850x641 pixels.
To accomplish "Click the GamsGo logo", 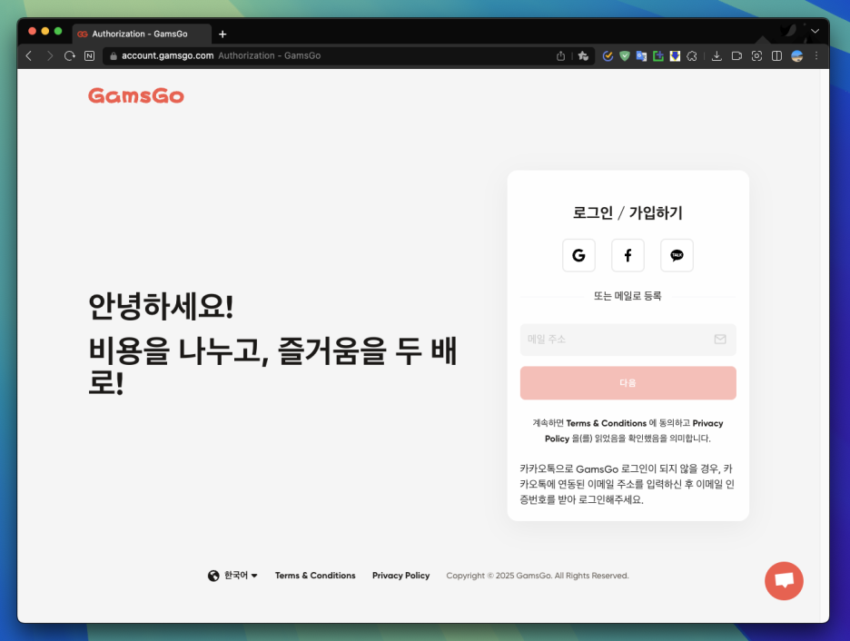I will pyautogui.click(x=136, y=96).
